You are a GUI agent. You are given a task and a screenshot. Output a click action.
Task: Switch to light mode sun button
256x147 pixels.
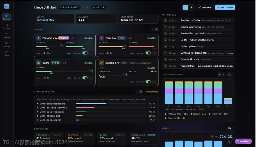[191, 7]
